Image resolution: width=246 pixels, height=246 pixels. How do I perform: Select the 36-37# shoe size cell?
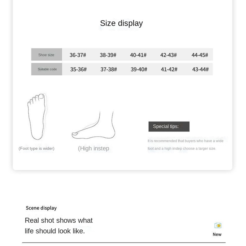(x=78, y=55)
